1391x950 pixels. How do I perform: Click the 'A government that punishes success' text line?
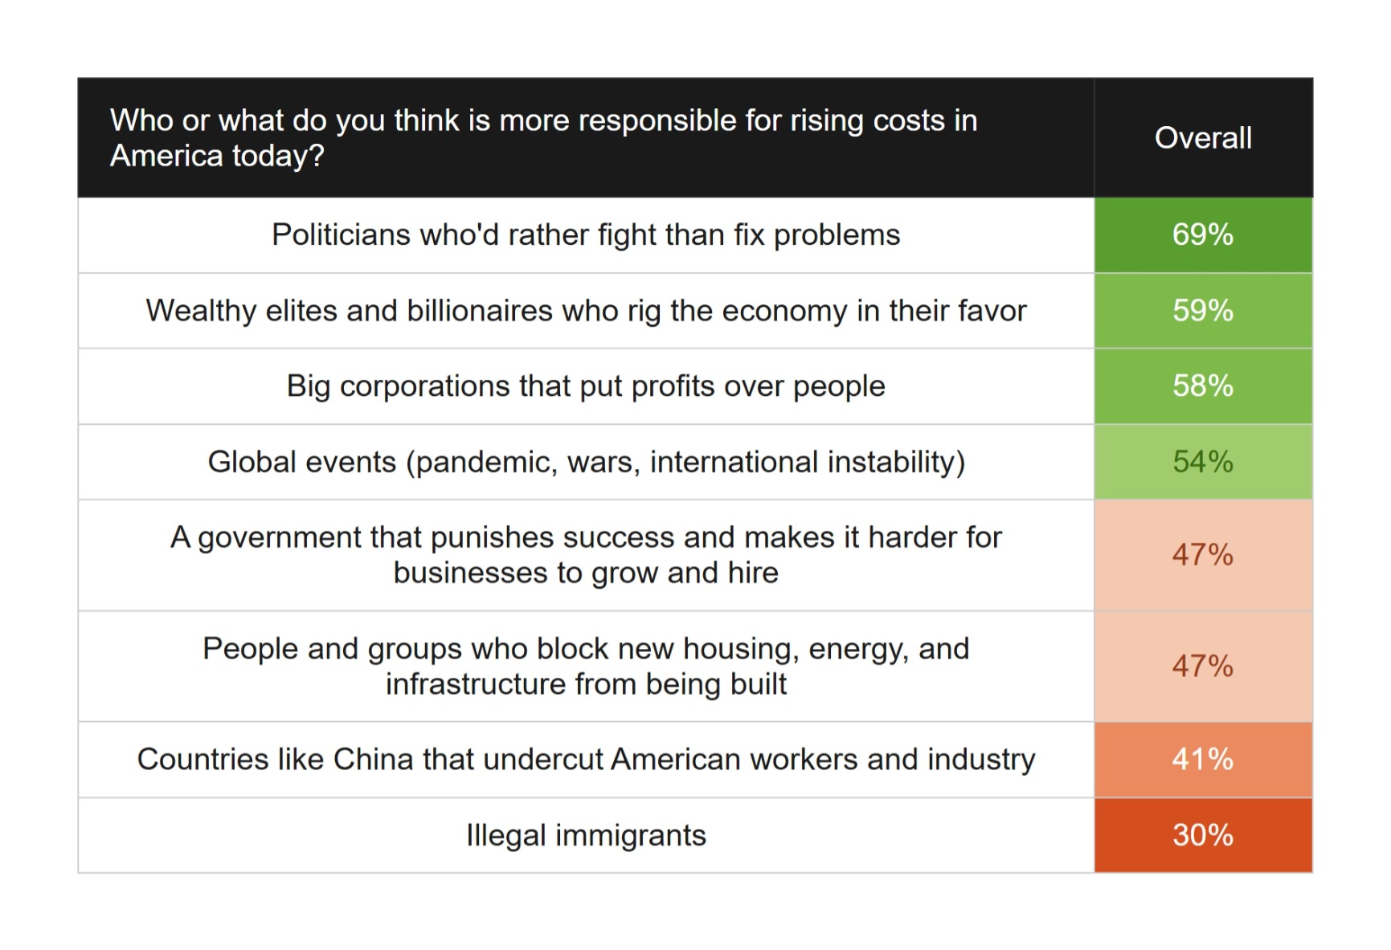click(586, 537)
